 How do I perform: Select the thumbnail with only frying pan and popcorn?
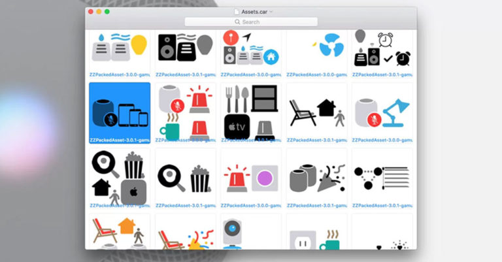[x=186, y=178]
